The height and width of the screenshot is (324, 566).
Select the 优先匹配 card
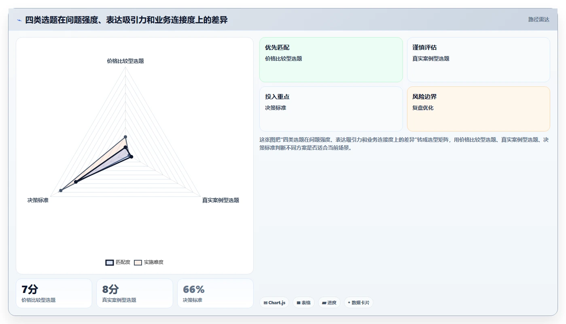point(331,60)
